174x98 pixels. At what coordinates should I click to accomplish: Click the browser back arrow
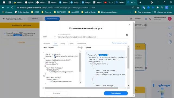(3, 8)
